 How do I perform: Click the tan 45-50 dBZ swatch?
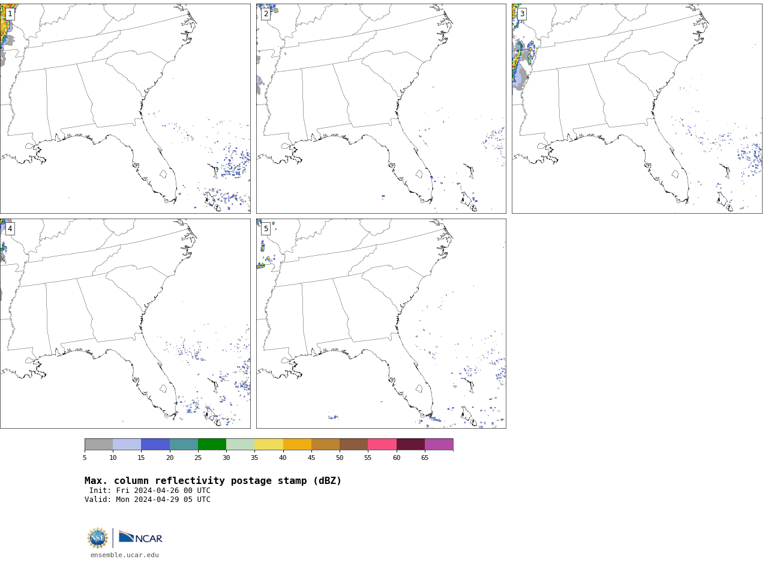click(325, 444)
